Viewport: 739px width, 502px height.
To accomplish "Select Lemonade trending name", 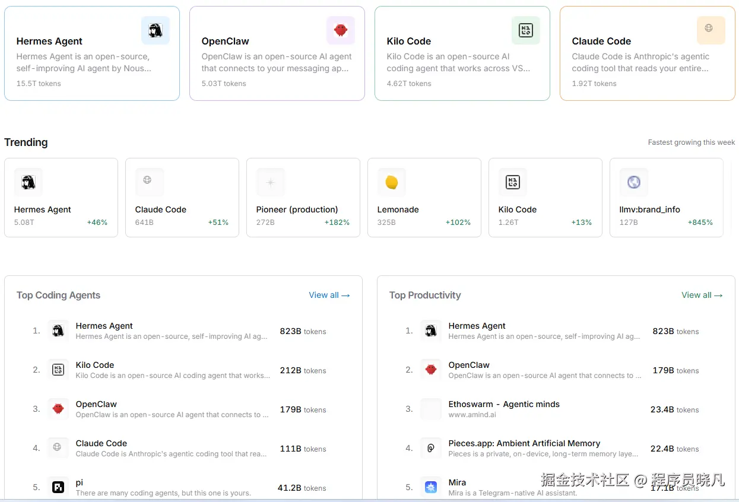I will [x=398, y=209].
